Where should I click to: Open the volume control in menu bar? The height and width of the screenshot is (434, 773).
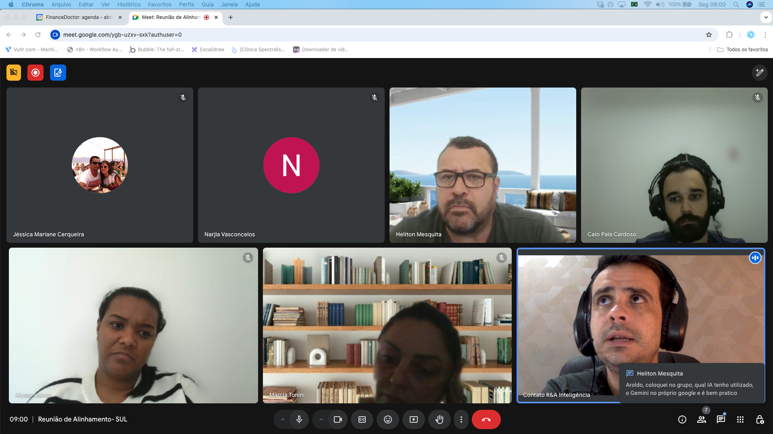point(660,4)
